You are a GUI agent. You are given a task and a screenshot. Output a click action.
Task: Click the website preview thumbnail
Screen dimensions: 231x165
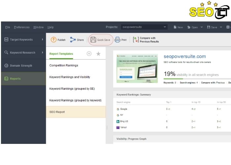[x=137, y=68]
